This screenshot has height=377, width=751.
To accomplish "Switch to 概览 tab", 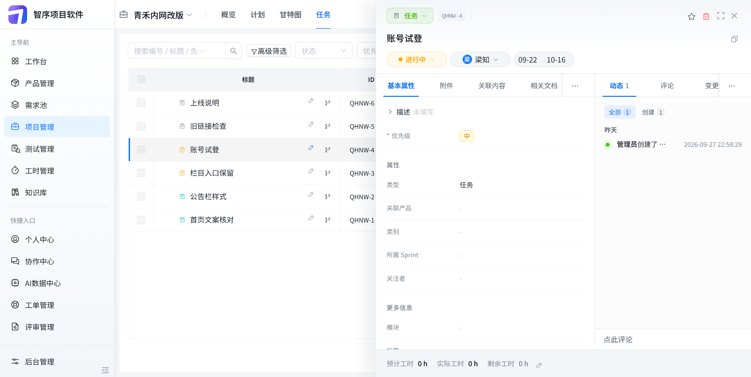I will [228, 15].
